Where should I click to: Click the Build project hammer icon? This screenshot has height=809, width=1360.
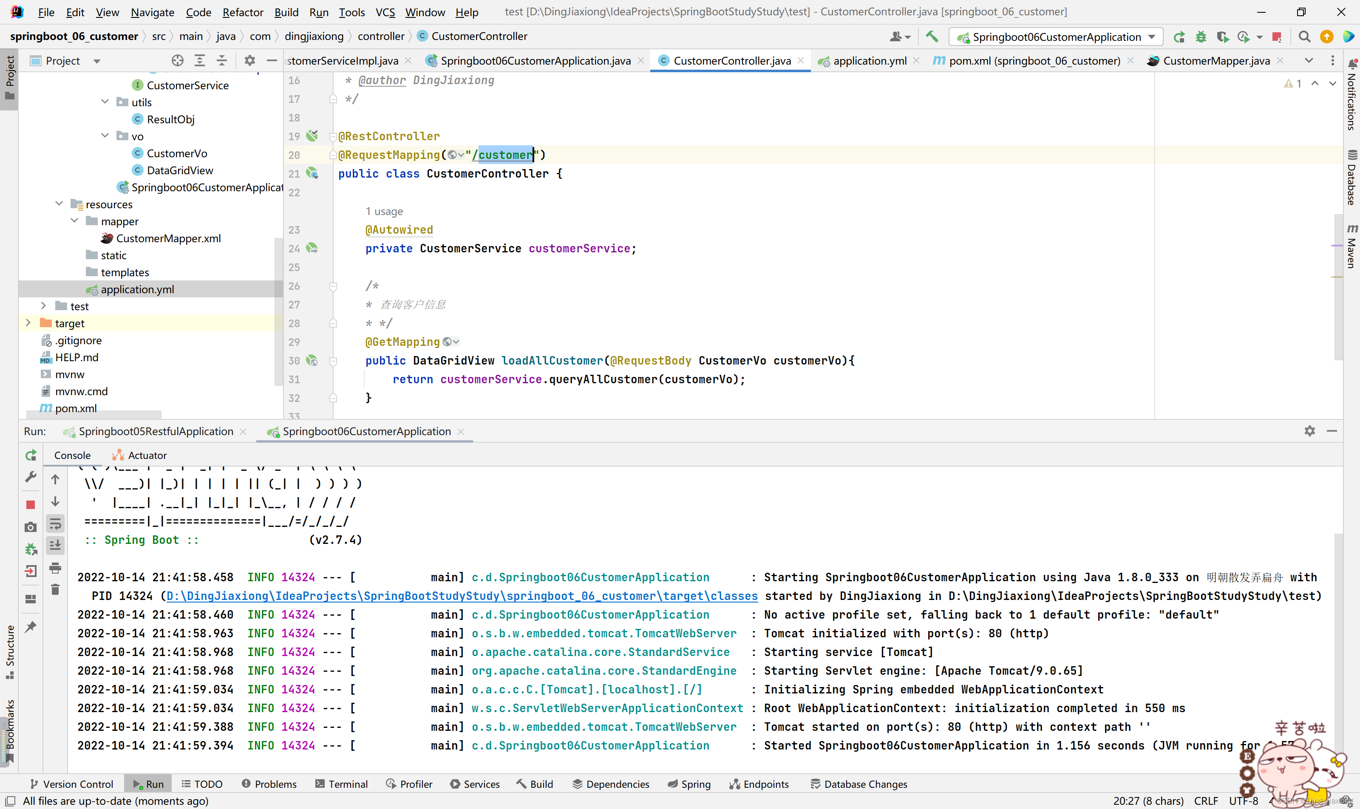[x=932, y=37]
